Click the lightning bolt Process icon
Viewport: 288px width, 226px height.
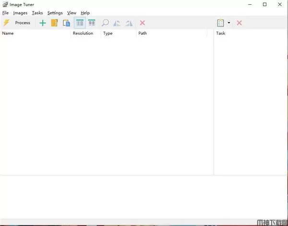click(7, 23)
